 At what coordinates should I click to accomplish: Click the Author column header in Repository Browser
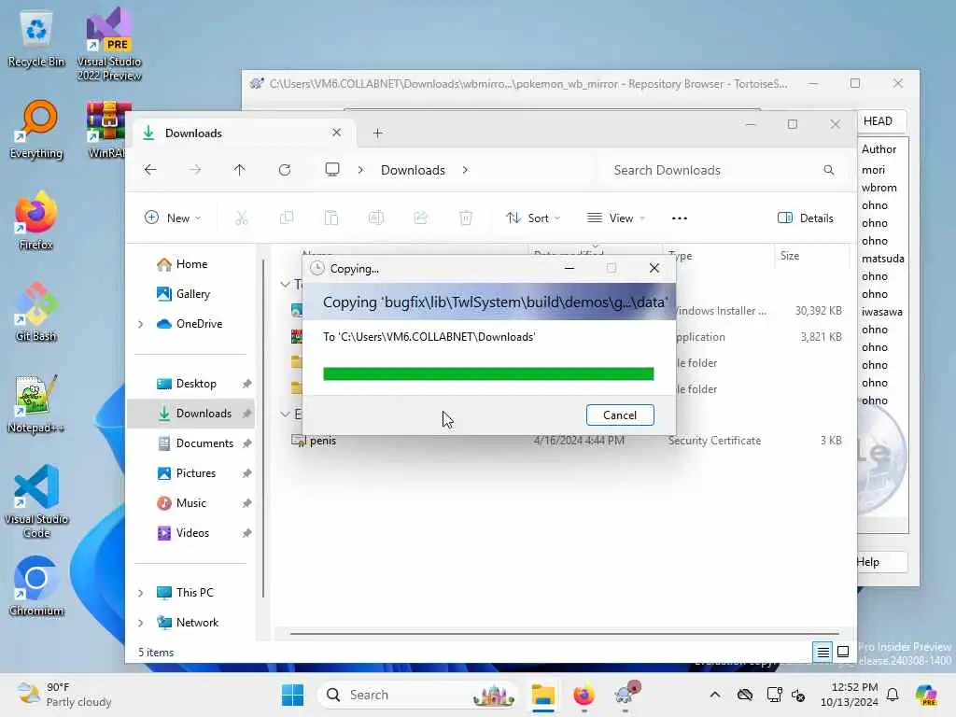(x=879, y=148)
